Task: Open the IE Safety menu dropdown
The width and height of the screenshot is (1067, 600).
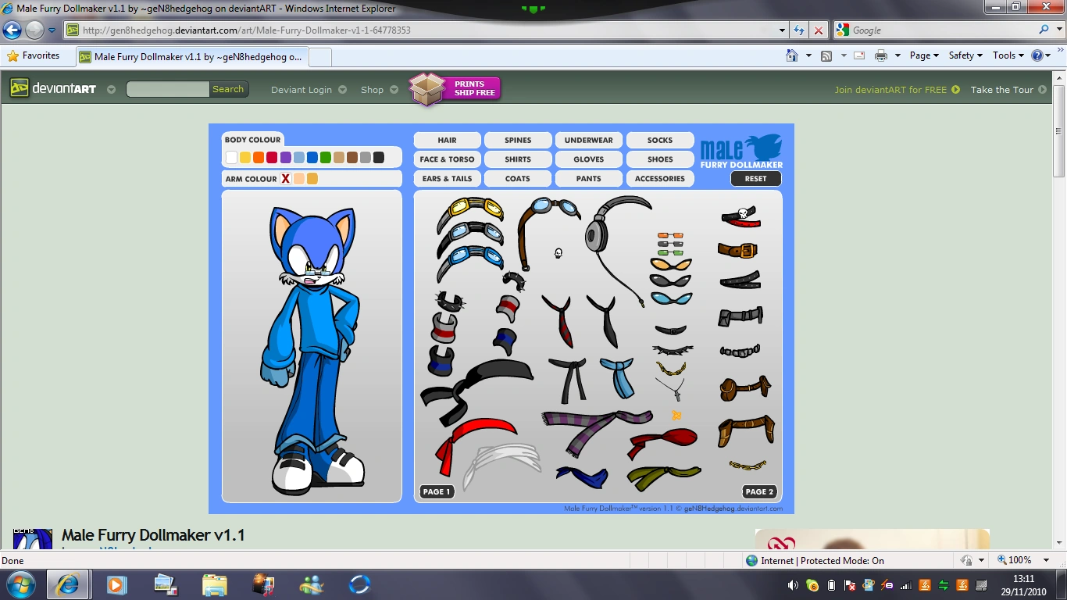Action: point(965,55)
